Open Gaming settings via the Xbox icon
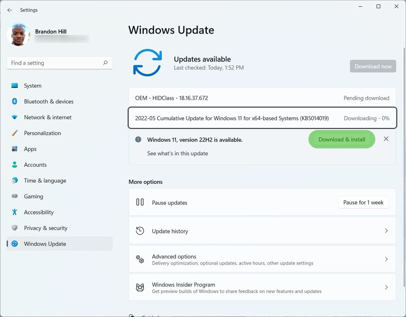406x317 pixels. (15, 197)
